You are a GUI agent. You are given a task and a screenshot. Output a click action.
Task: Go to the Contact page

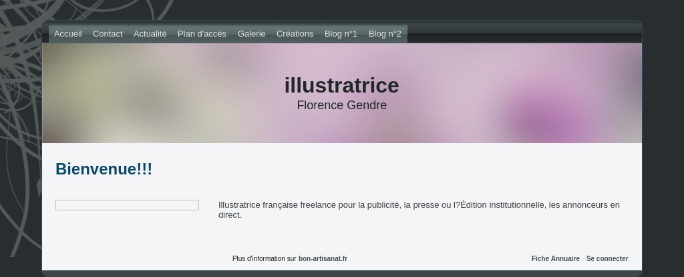pyautogui.click(x=108, y=34)
